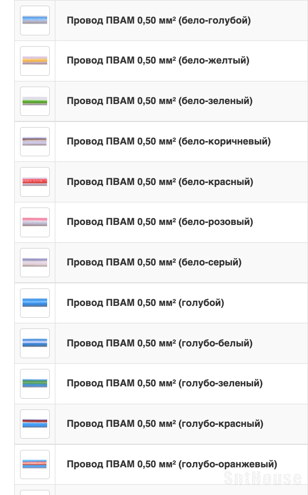
Task: Follow link Провод ПВАМ (бело-желтый)
Action: point(158,60)
